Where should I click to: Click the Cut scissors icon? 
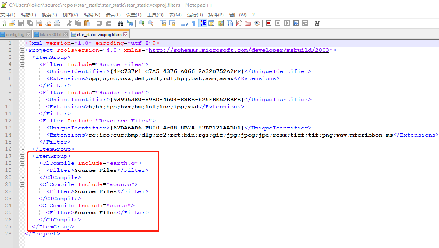coord(69,23)
